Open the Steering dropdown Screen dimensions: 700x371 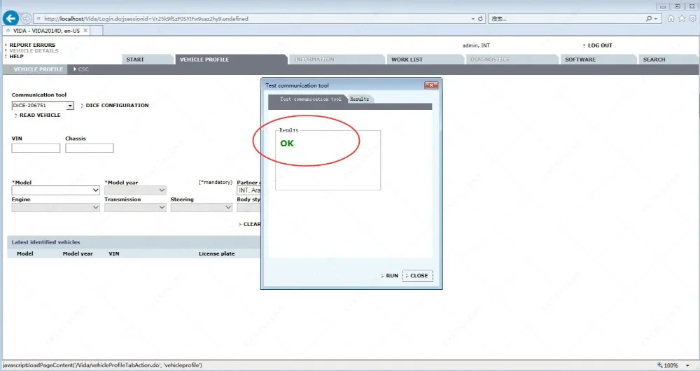(x=202, y=207)
